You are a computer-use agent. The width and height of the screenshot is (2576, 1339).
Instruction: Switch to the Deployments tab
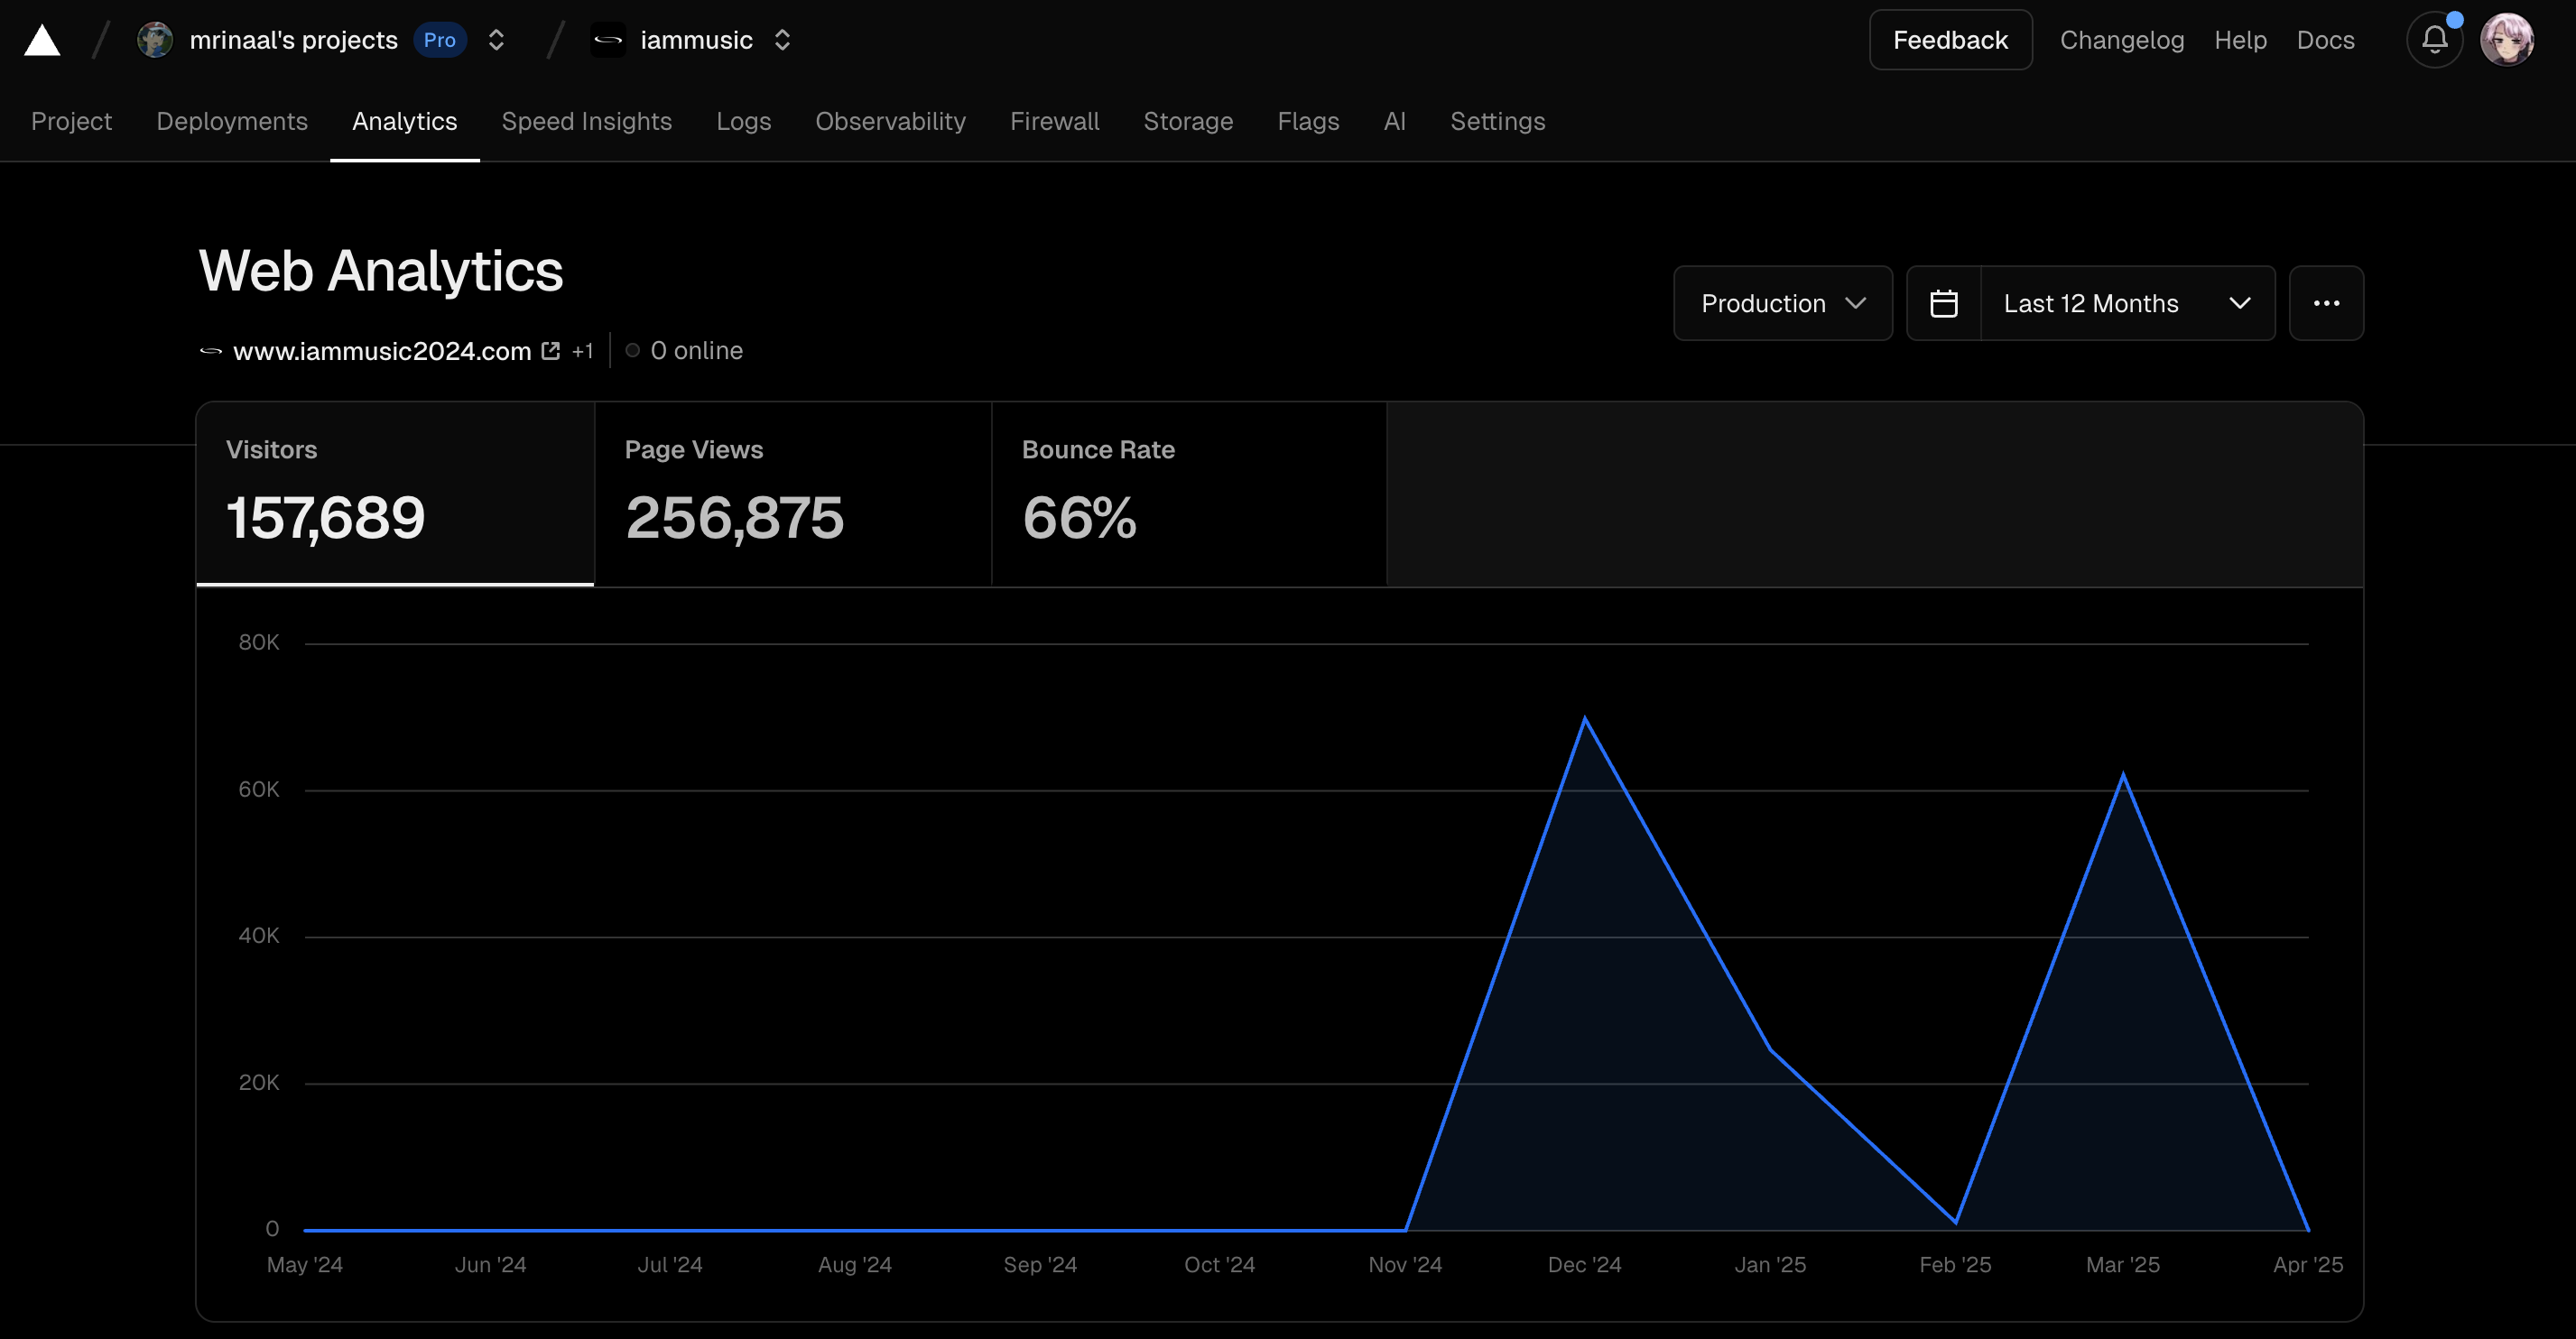tap(232, 121)
